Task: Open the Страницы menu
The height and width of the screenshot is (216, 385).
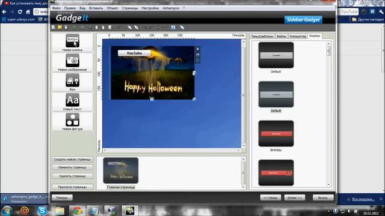Action: [130, 8]
